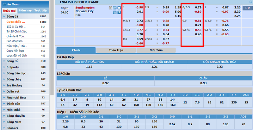The height and width of the screenshot is (130, 253).
Task: Collapse the side menu with hide icon
Action: pos(3,4)
